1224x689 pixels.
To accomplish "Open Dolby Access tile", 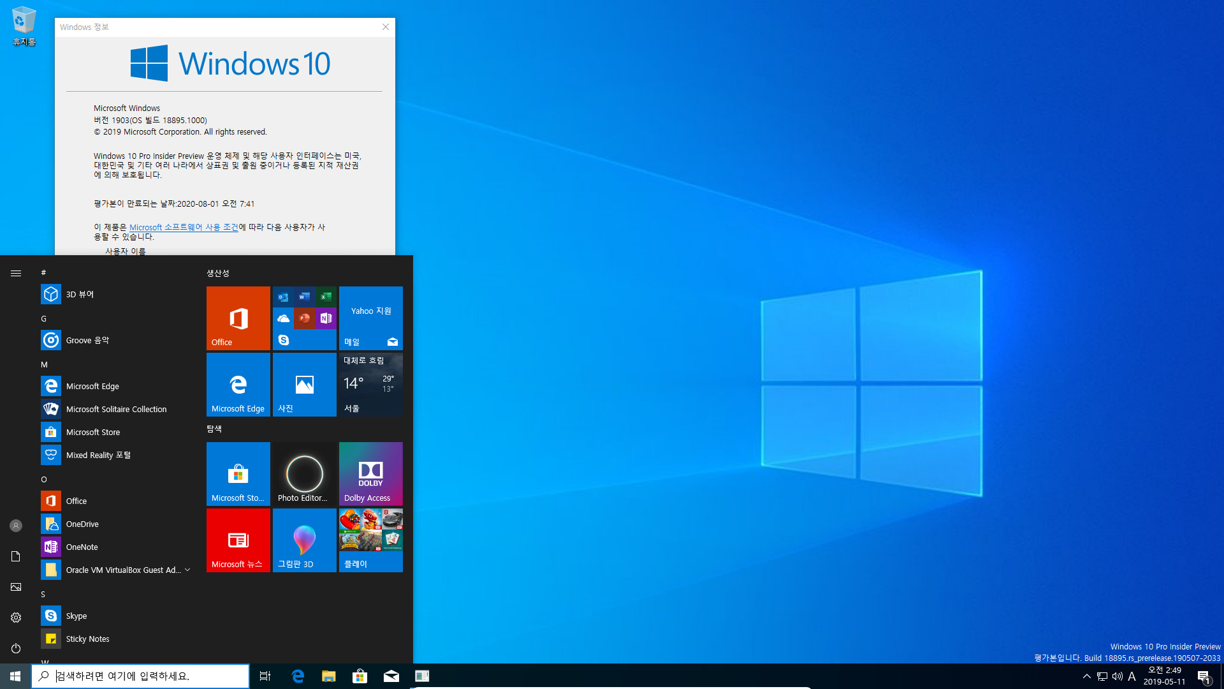I will pos(371,473).
